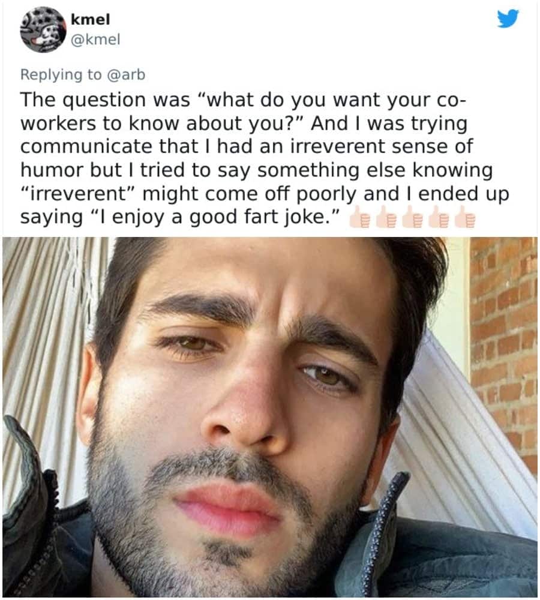The height and width of the screenshot is (600, 540).
Task: Open the attached selfie photo
Action: point(270,417)
